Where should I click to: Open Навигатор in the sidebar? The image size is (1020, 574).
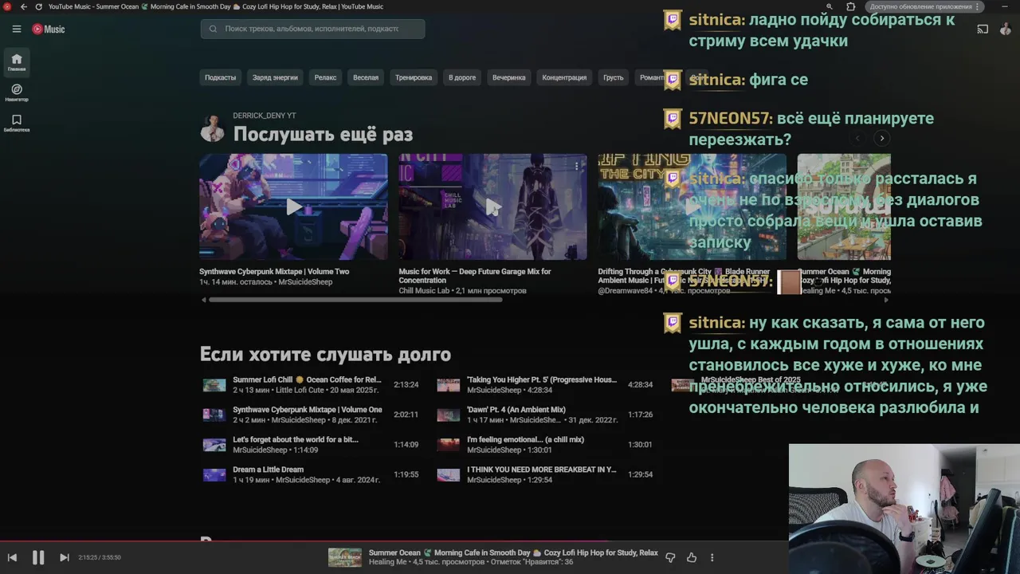click(17, 92)
